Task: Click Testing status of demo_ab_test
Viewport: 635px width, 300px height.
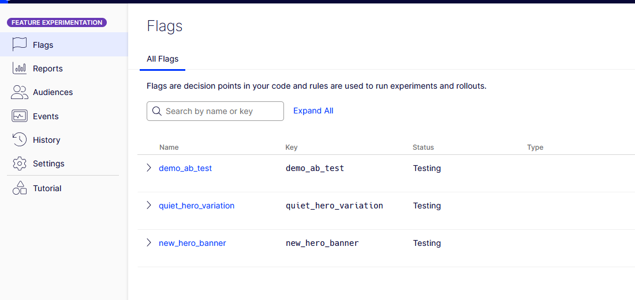Action: 427,168
